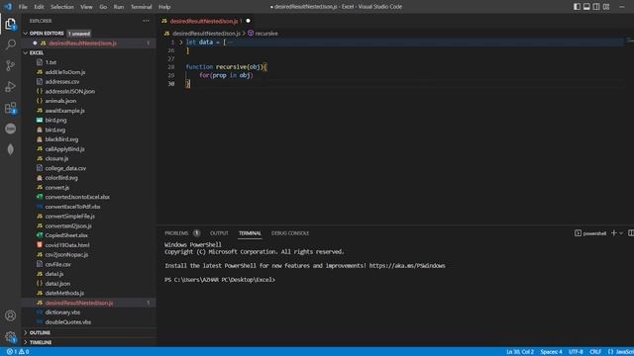Open college_data.csv file

[65, 168]
